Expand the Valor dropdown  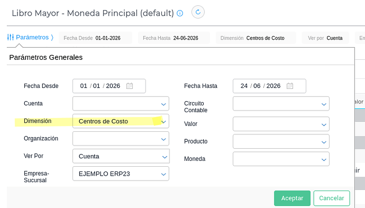[x=281, y=124]
